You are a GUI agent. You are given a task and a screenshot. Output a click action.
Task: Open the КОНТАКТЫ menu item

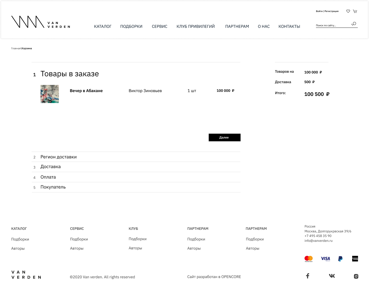(289, 27)
